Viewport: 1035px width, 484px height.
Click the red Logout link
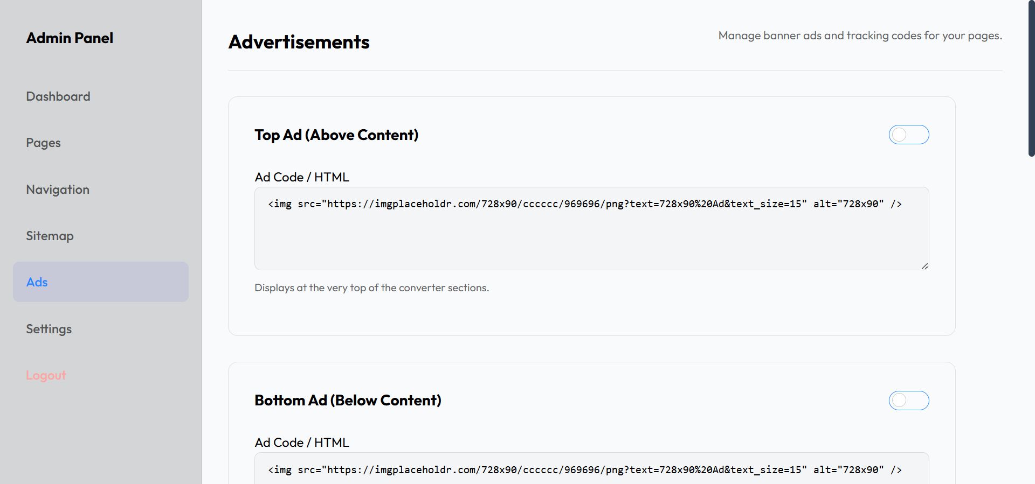click(x=46, y=375)
